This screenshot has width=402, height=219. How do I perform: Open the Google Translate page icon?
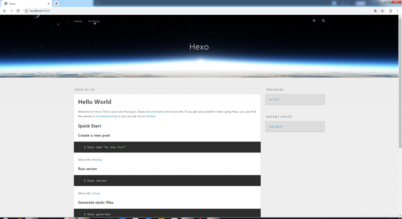(375, 11)
